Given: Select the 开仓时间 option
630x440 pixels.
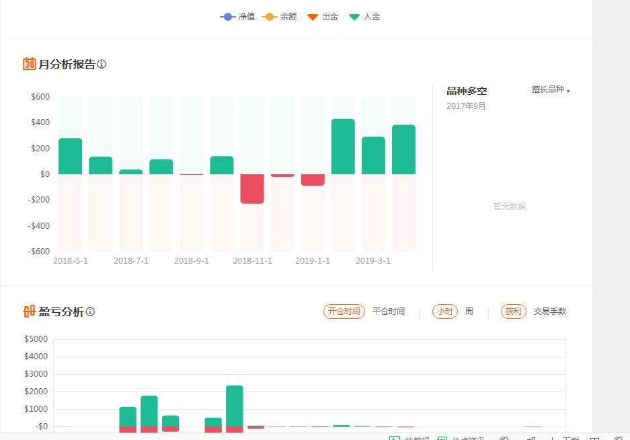Looking at the screenshot, I should [344, 311].
